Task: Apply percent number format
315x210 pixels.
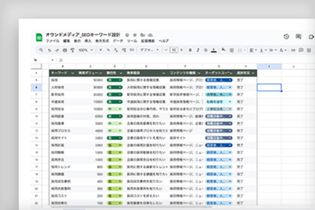Action: pos(108,50)
